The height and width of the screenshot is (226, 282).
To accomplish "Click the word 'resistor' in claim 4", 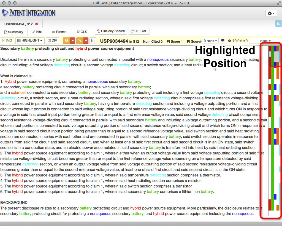I will pyautogui.click(x=194, y=181).
